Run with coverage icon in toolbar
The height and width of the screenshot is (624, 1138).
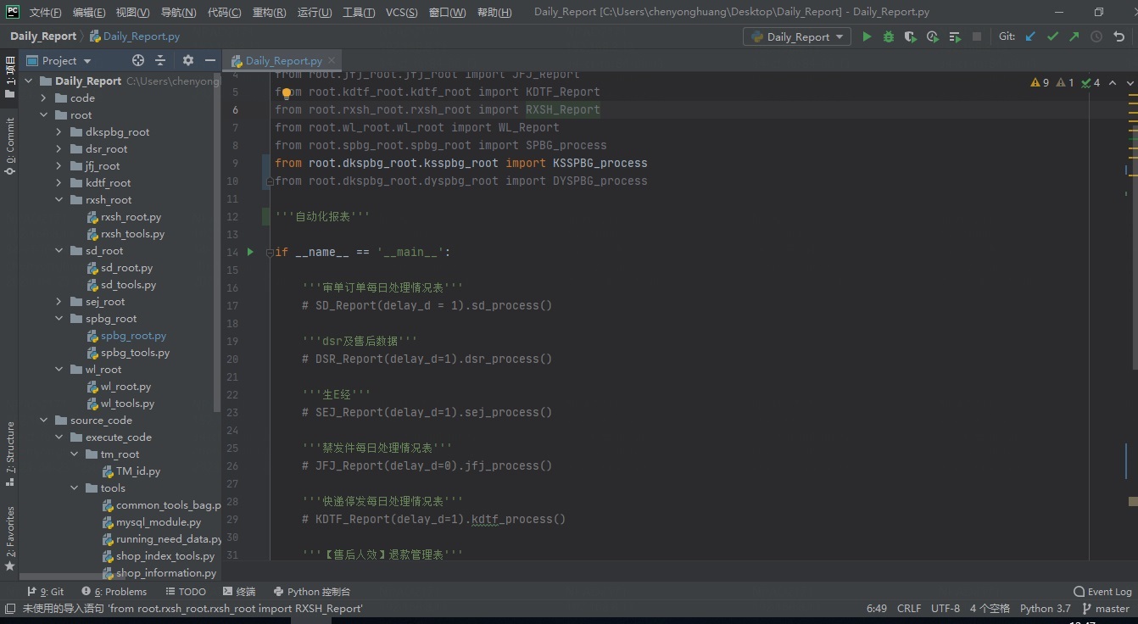[x=911, y=36]
